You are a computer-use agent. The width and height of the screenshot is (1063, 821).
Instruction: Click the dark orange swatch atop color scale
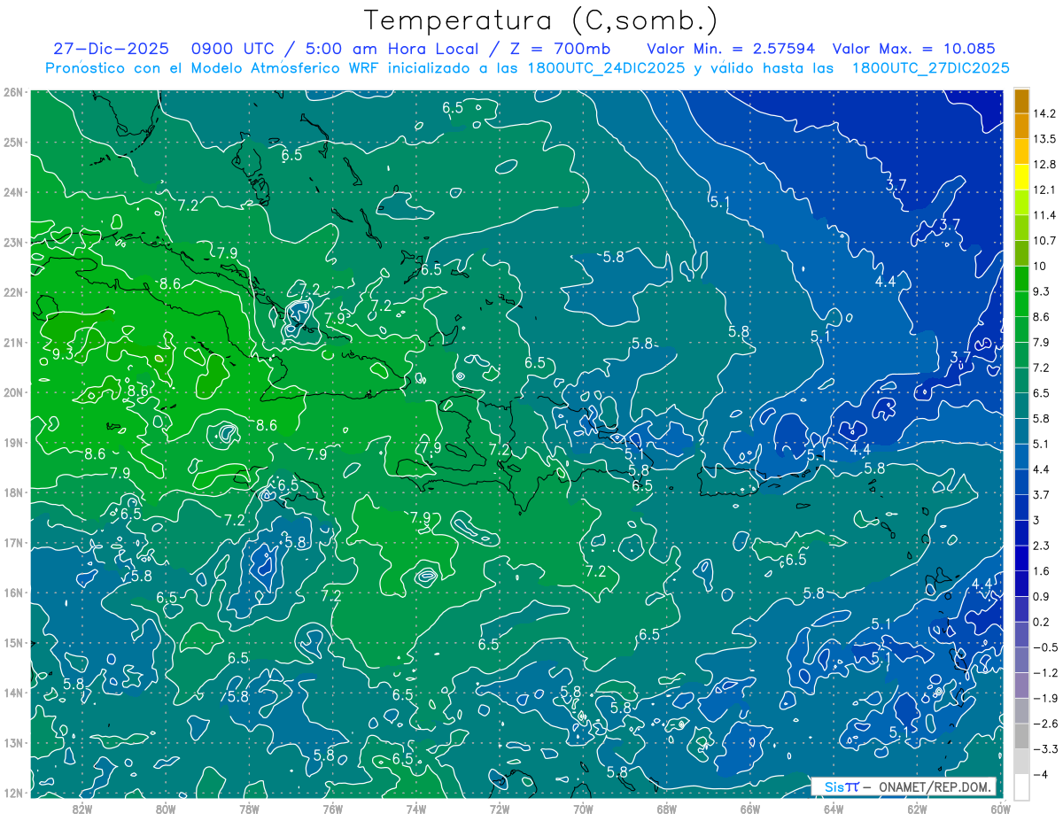tap(1021, 101)
